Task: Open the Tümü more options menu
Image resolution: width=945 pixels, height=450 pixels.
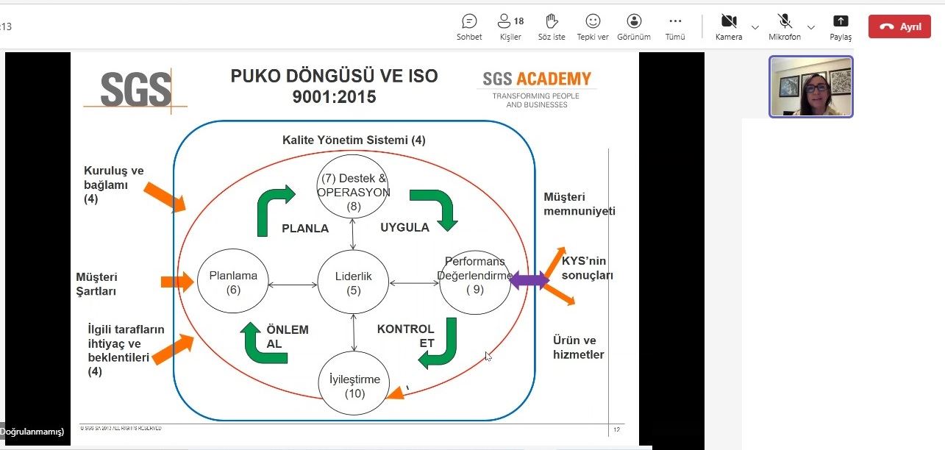Action: (x=675, y=27)
